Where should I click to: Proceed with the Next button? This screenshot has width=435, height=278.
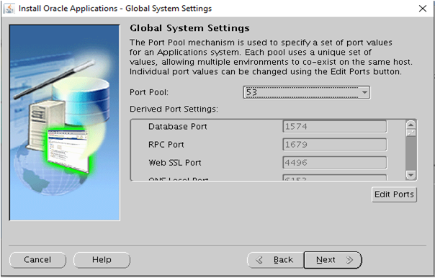click(x=333, y=260)
